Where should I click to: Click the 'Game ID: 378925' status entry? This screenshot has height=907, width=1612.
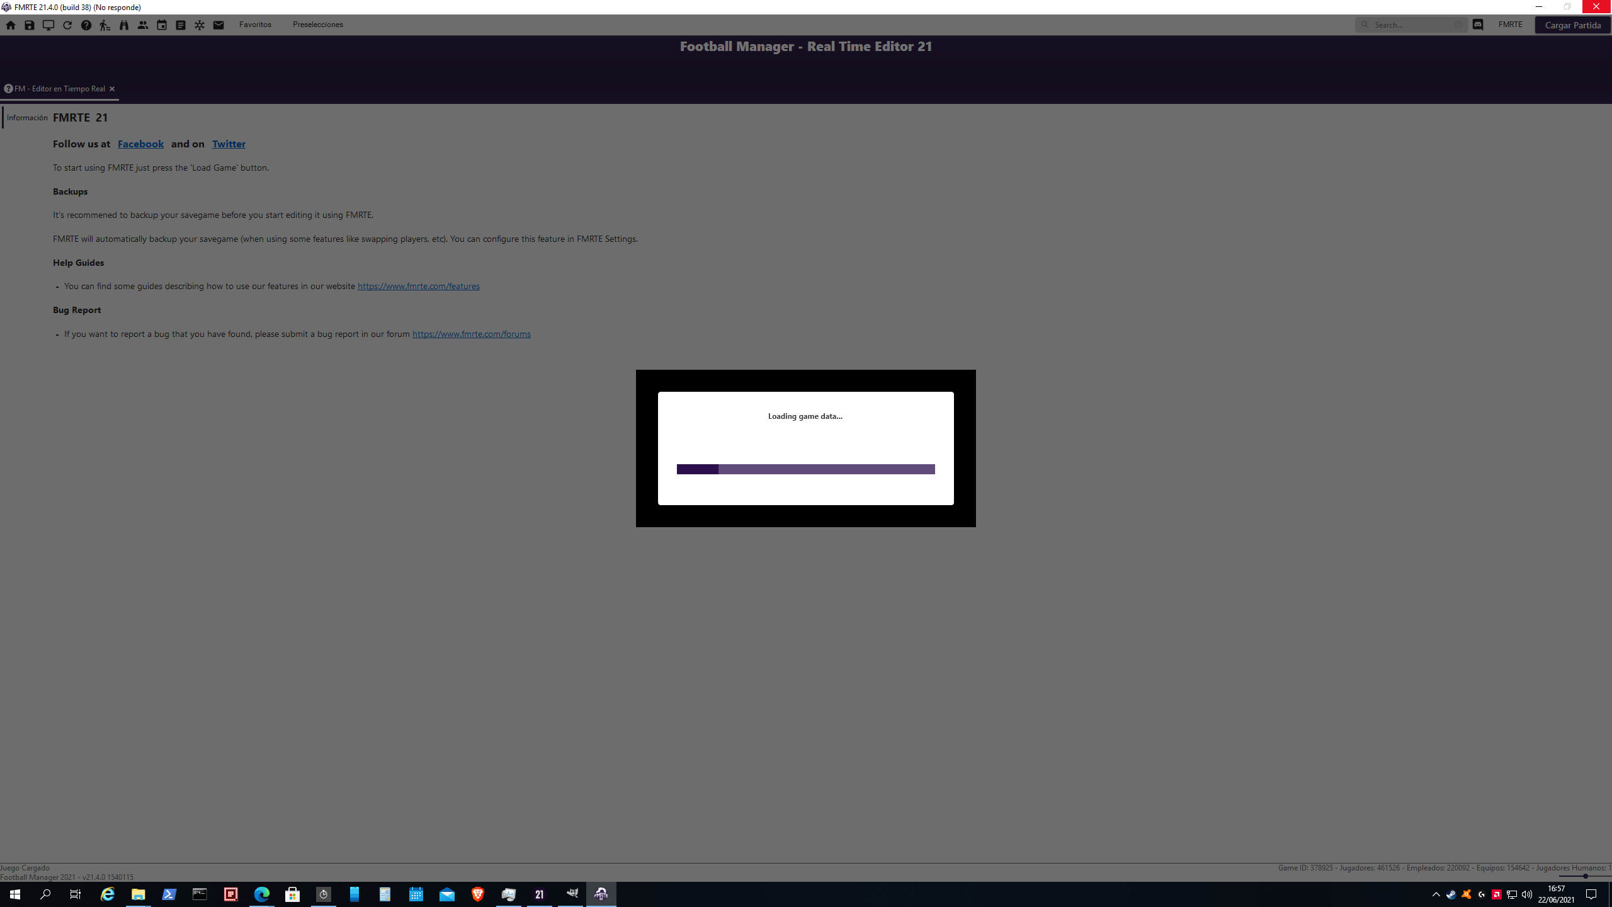pyautogui.click(x=1305, y=868)
